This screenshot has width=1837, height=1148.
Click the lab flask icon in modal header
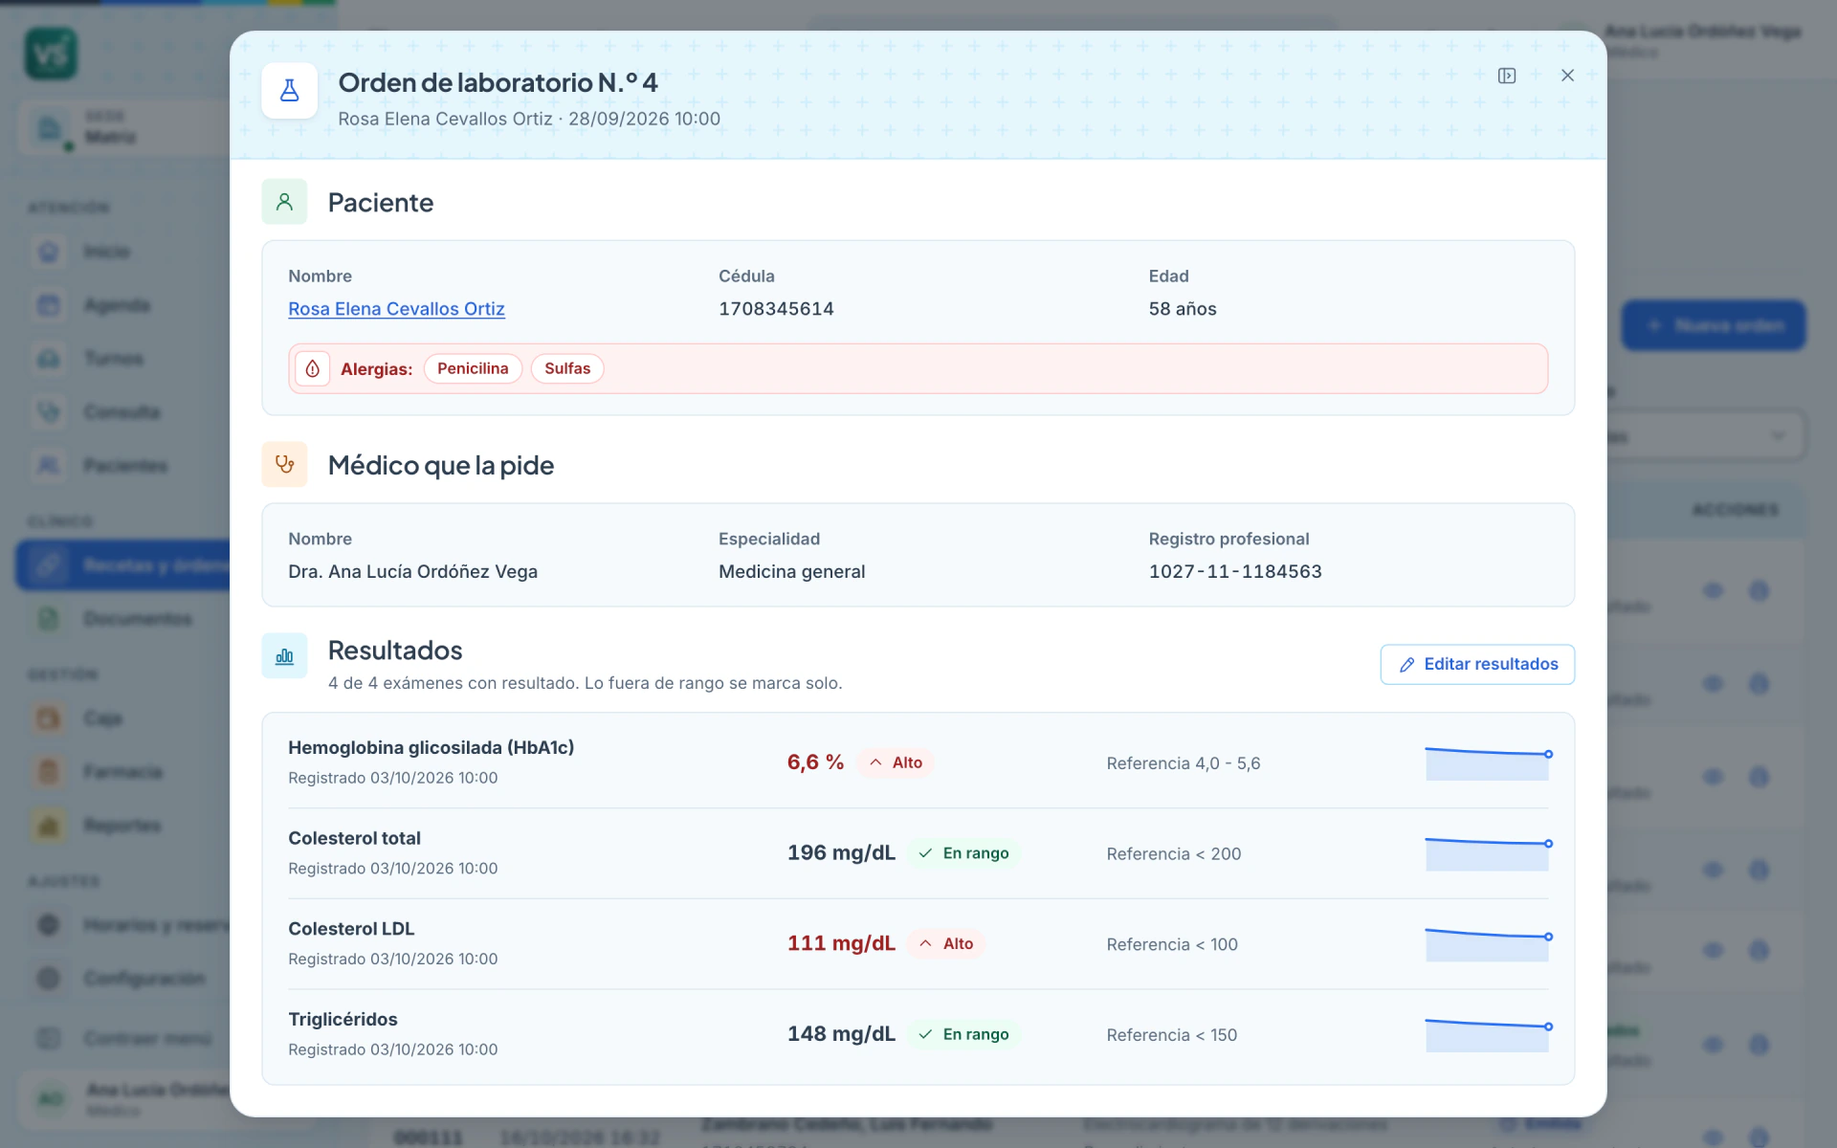[x=289, y=91]
